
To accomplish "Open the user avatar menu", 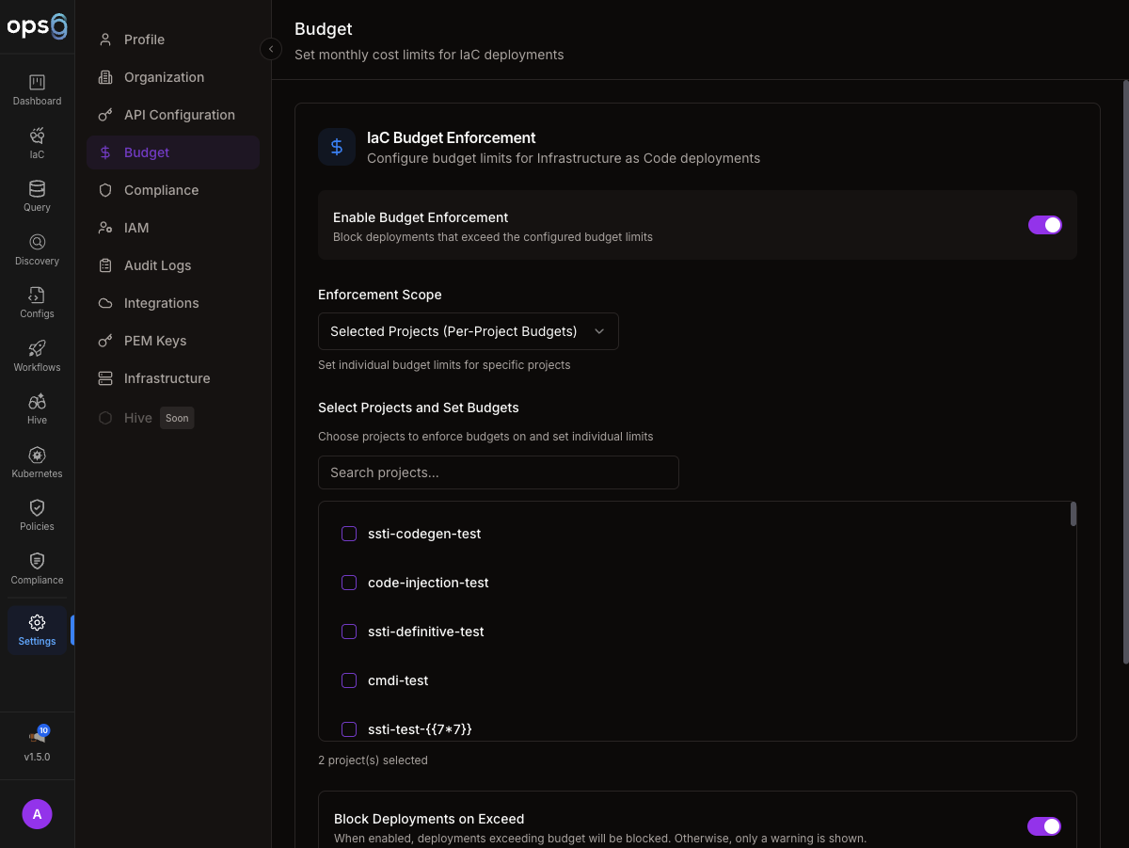I will (37, 814).
